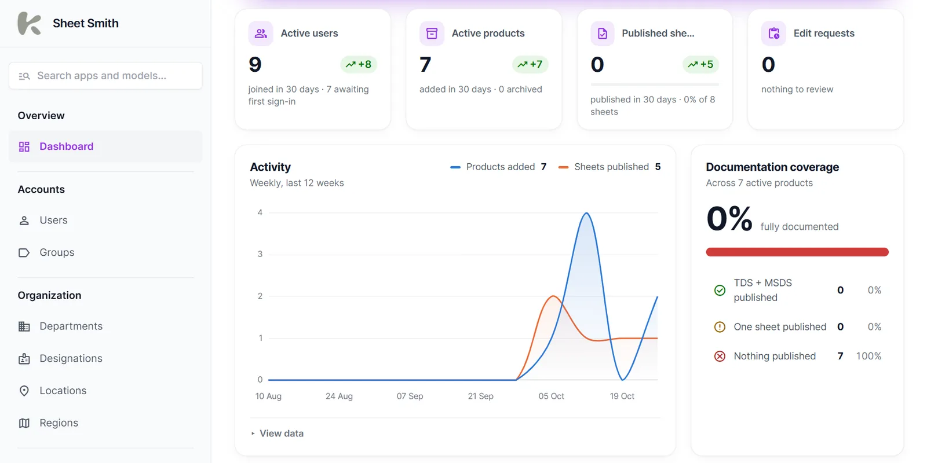Screen dimensions: 927x463
Task: Click the Published sheets progress bar
Action: tap(655, 84)
